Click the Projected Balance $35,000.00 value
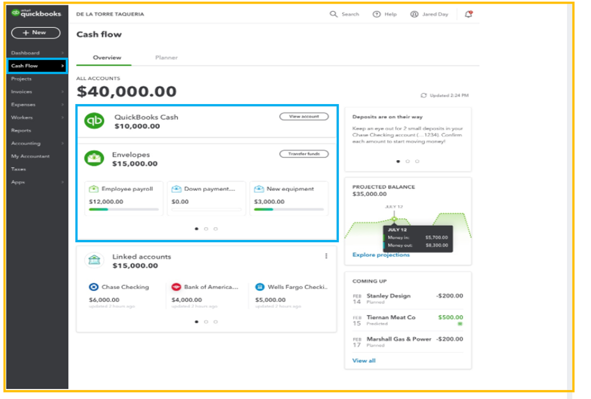The width and height of the screenshot is (591, 399). (x=369, y=194)
